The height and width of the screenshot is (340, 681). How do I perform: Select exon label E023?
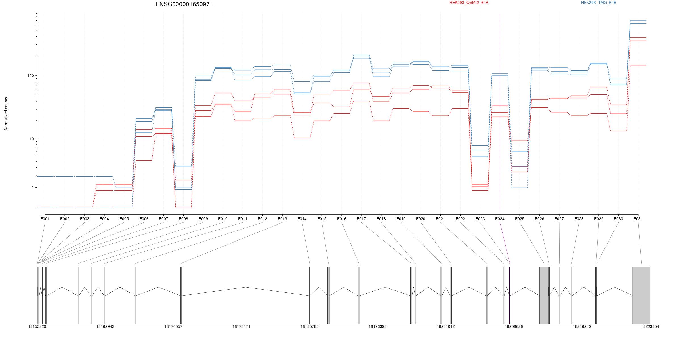(480, 219)
